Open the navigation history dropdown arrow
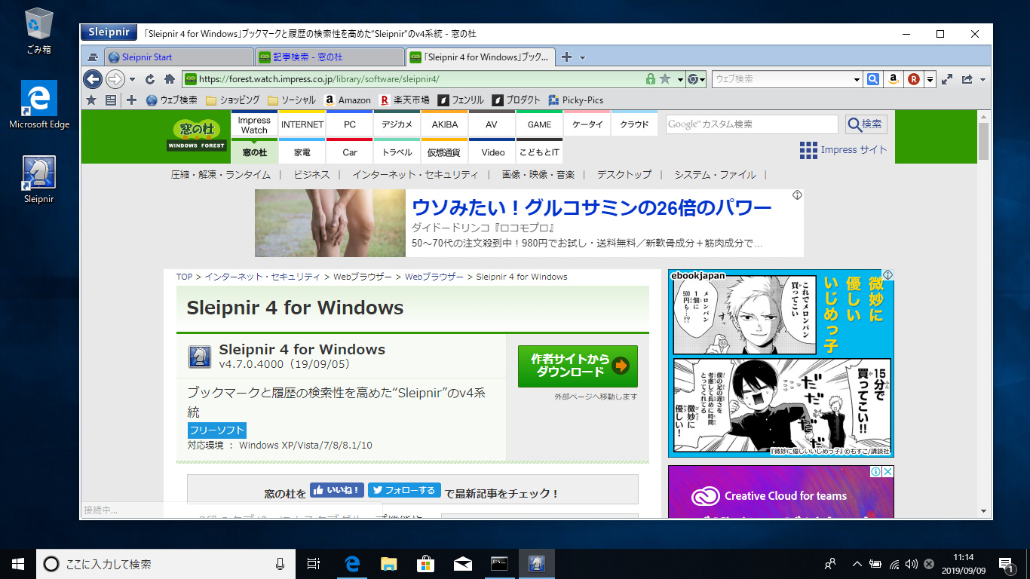Screen dimensions: 1030x579 click(x=133, y=79)
